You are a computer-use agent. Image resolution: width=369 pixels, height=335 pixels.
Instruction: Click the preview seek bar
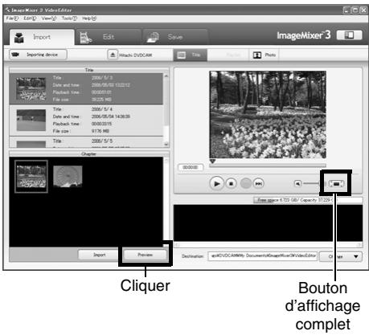[268, 165]
